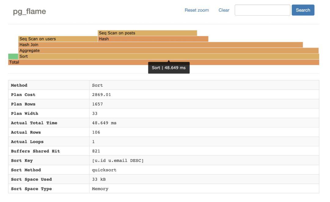The image size is (330, 202).
Task: Zoom into the Hash flame bar
Action: pyautogui.click(x=153, y=39)
